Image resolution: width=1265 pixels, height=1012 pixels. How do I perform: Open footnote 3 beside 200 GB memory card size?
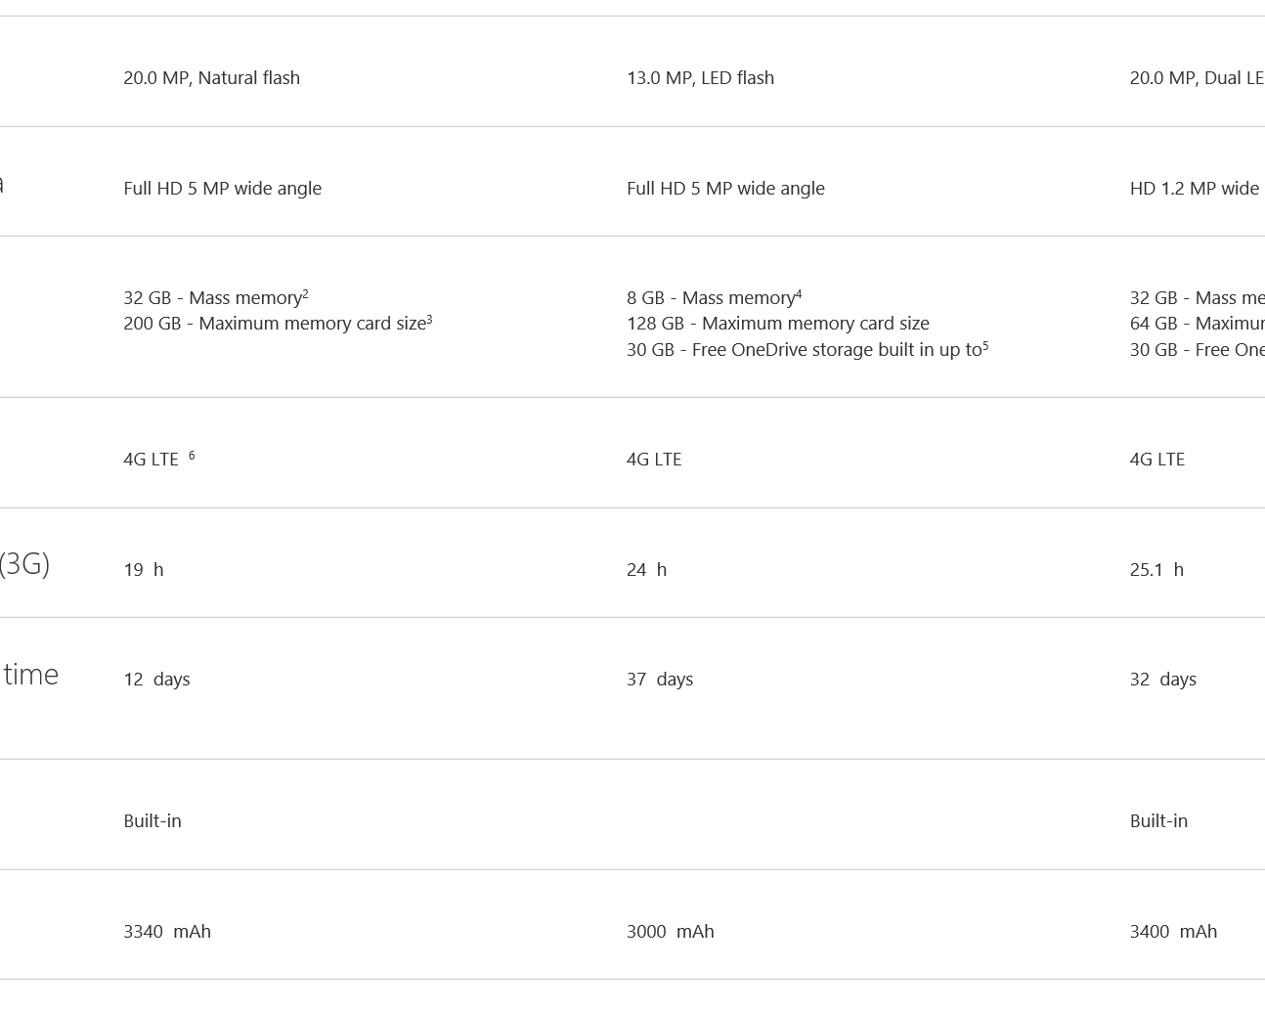click(429, 319)
